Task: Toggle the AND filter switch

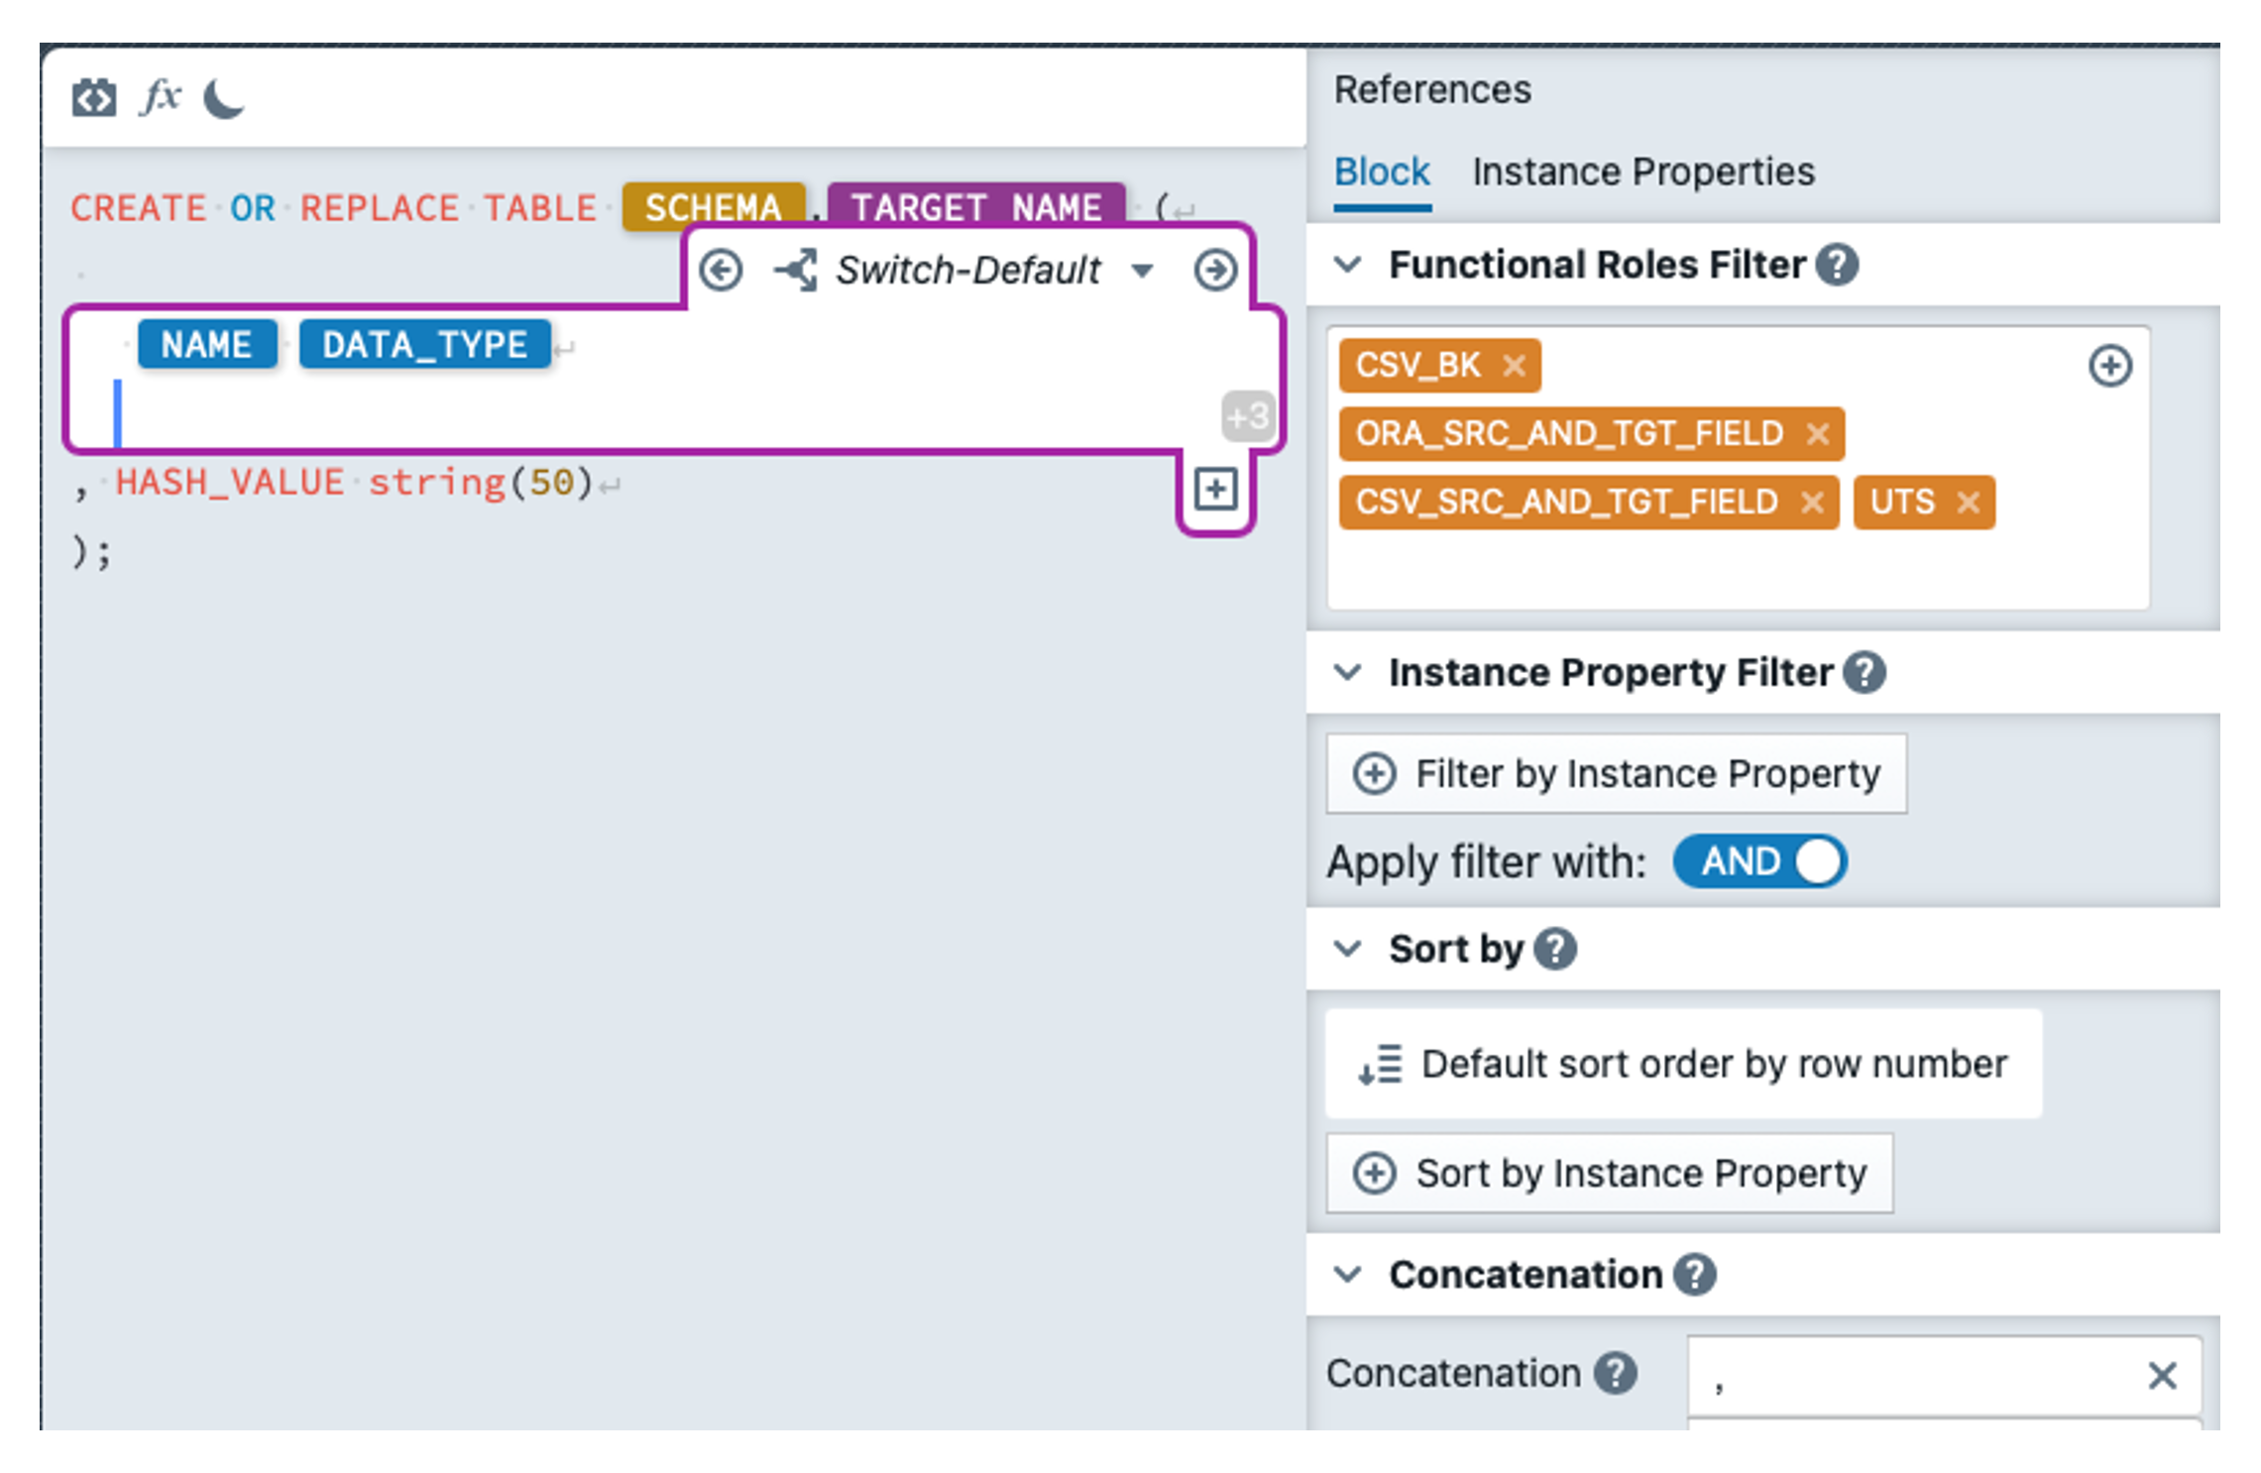Action: click(1760, 860)
